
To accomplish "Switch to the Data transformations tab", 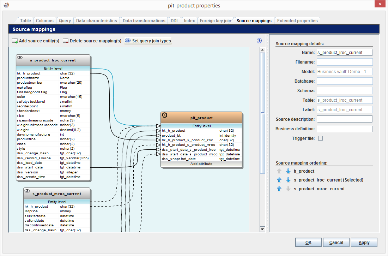I will coord(144,21).
